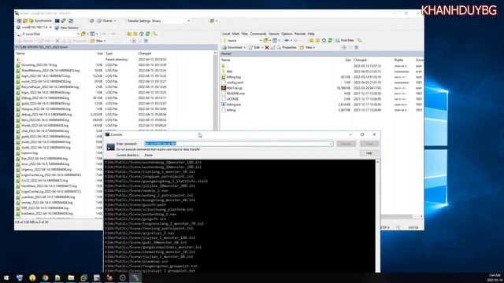Sort remote panel by Rights column
The height and width of the screenshot is (283, 504).
(398, 60)
